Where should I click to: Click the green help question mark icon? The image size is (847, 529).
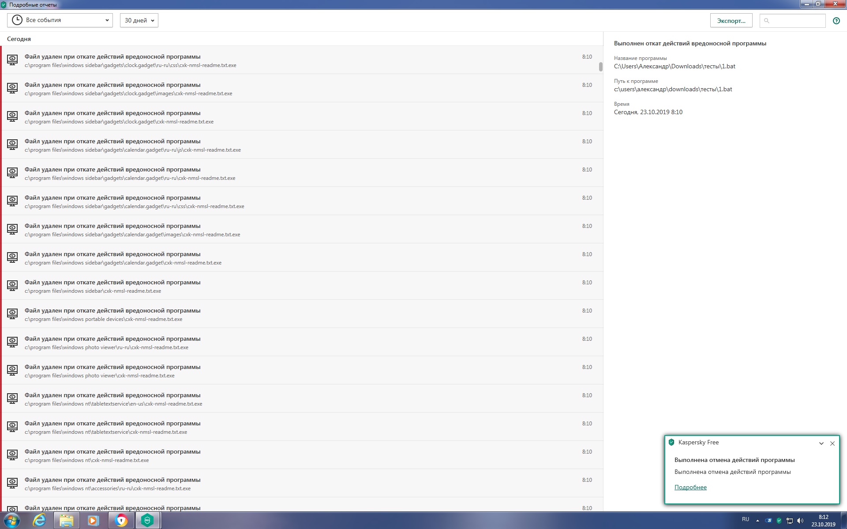point(836,21)
